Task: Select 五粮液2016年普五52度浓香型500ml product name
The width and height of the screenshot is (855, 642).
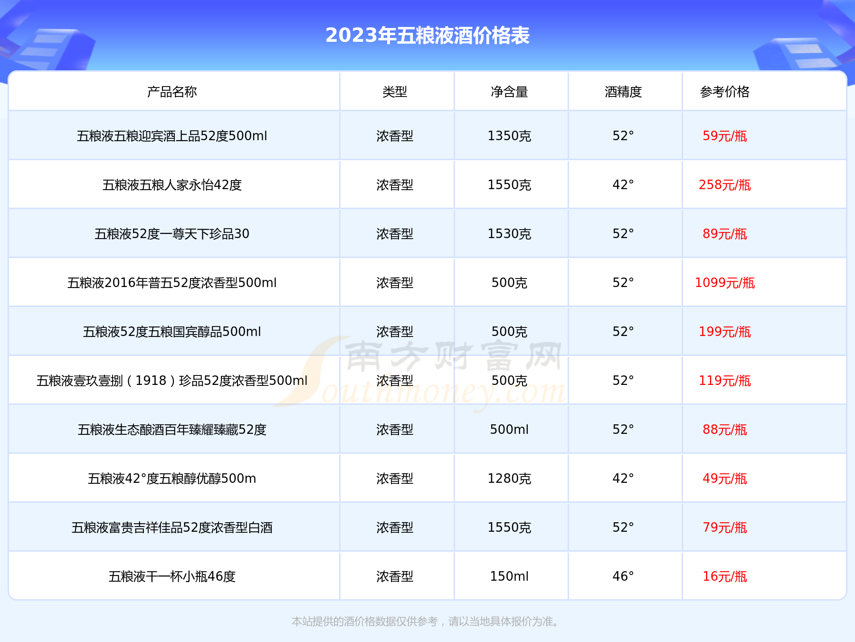Action: [x=172, y=283]
